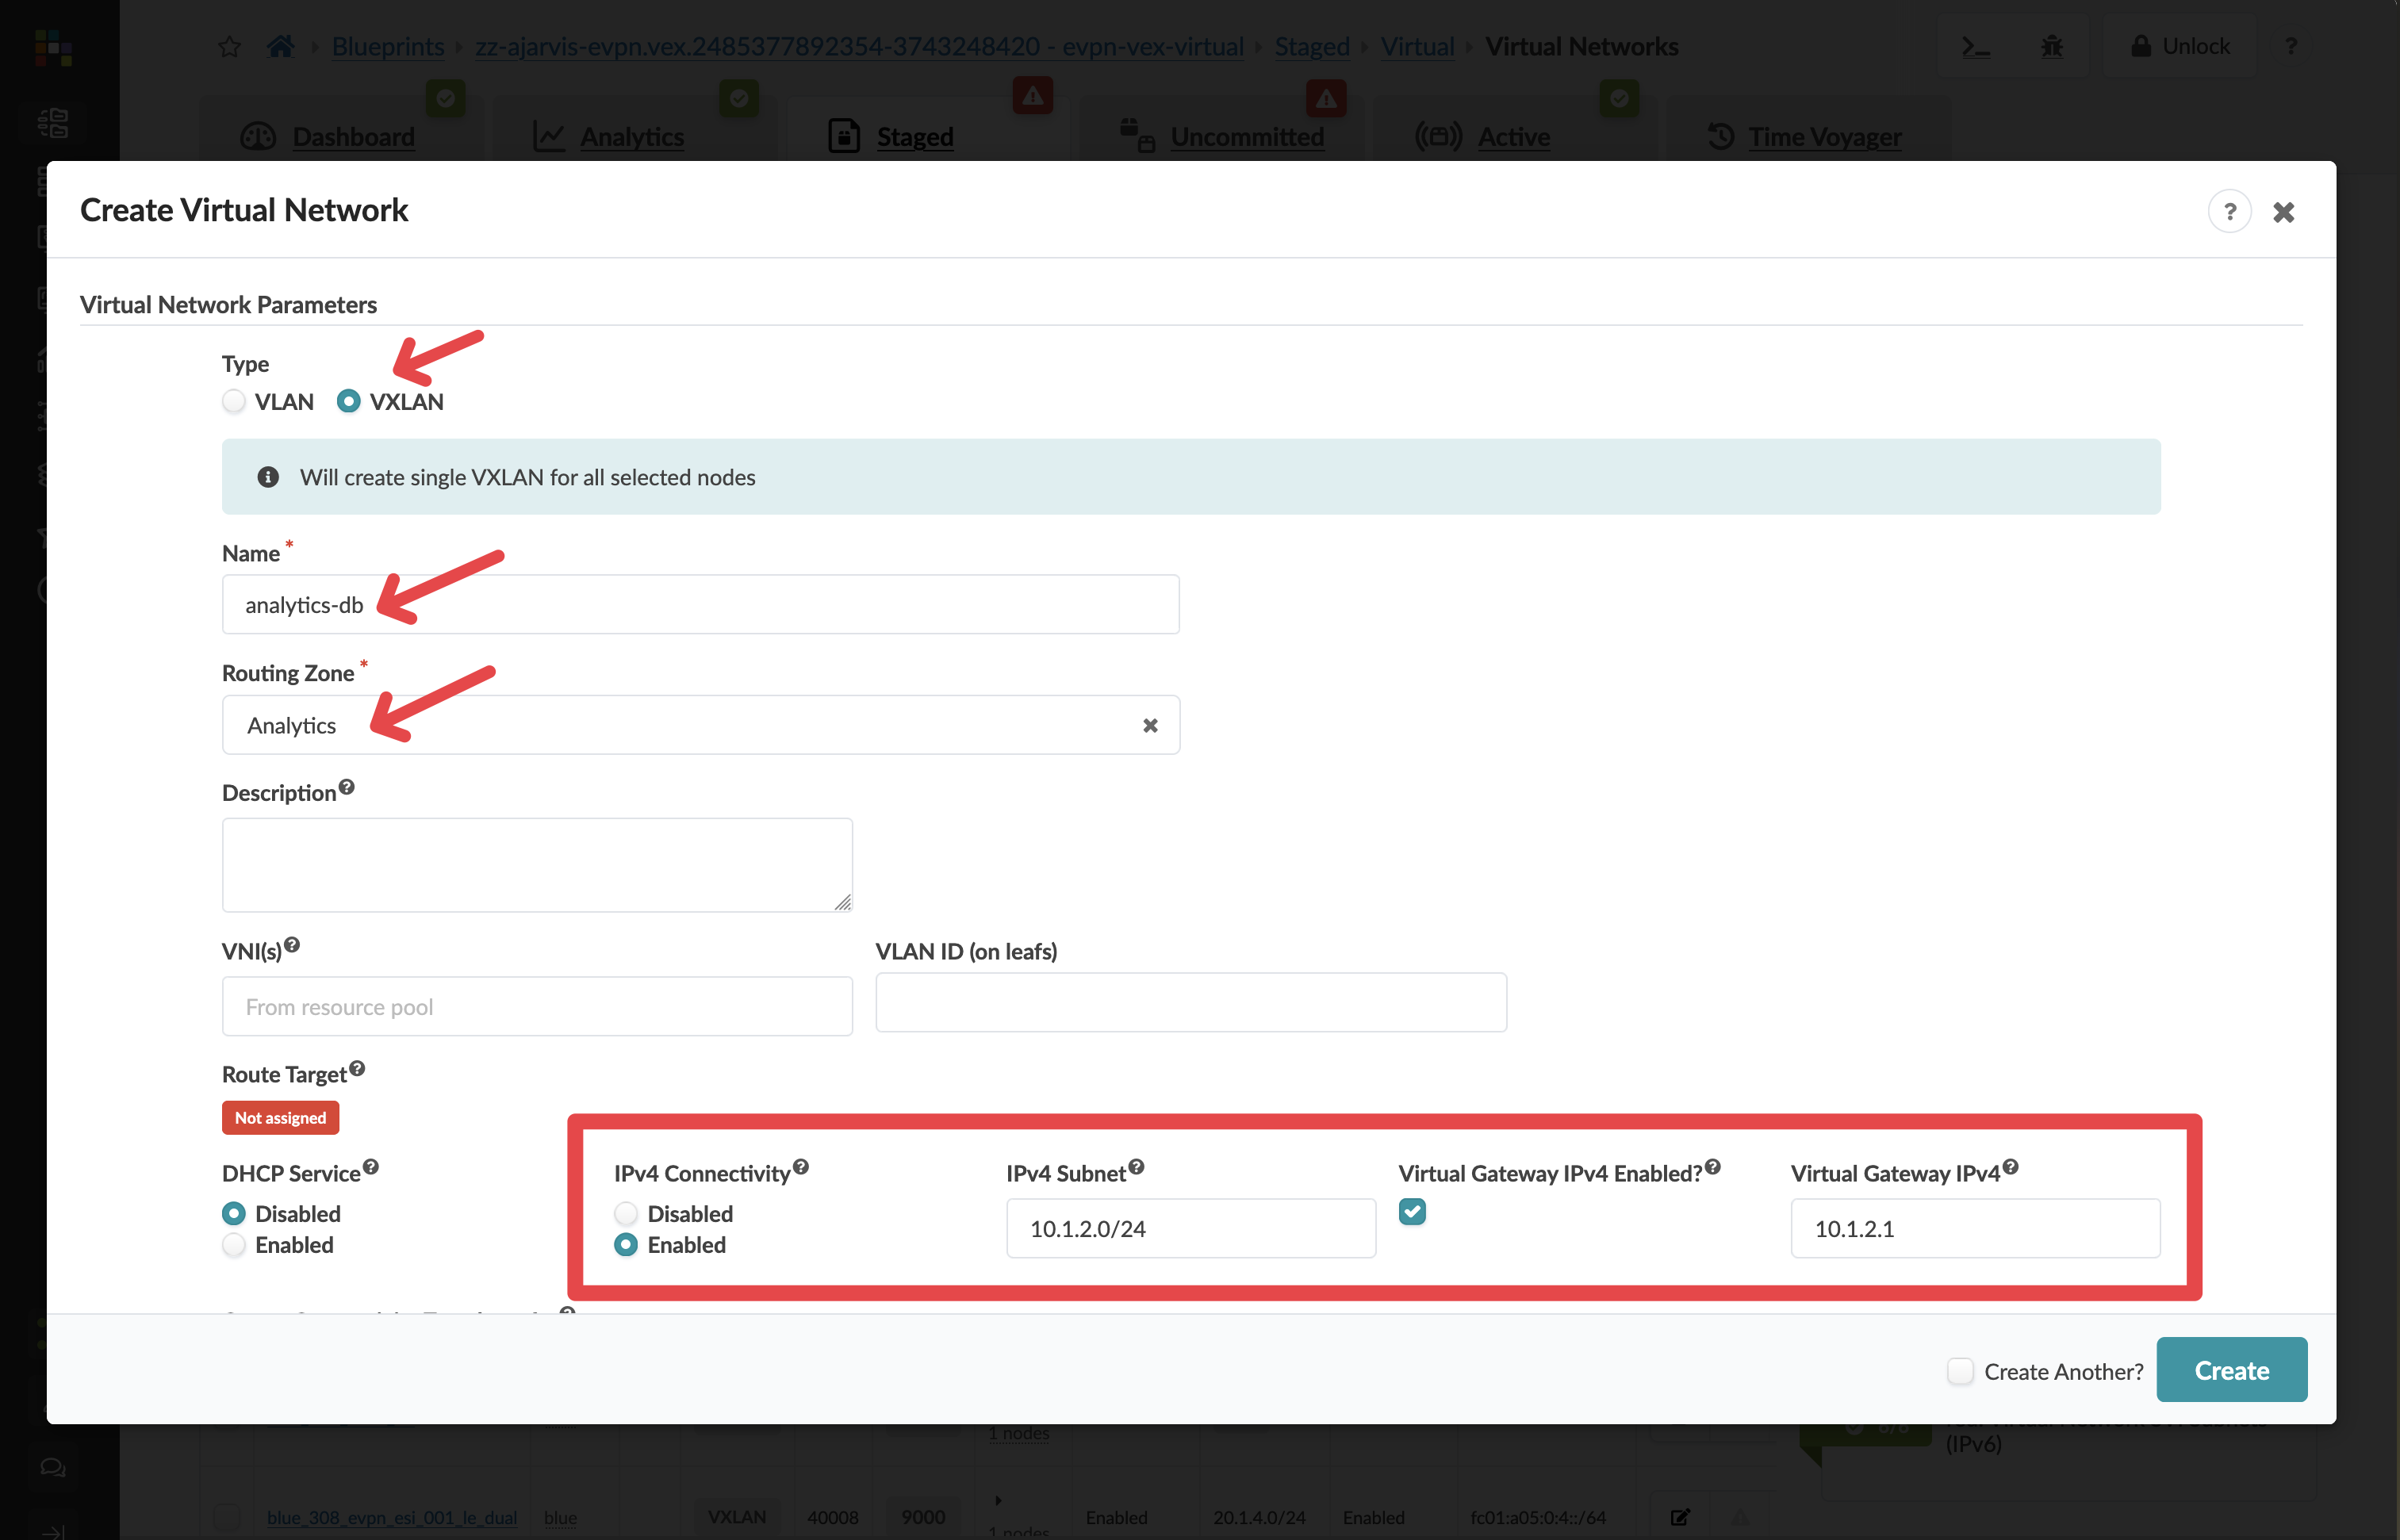Uncheck Virtual Gateway IPv4 Enabled

pyautogui.click(x=1413, y=1212)
